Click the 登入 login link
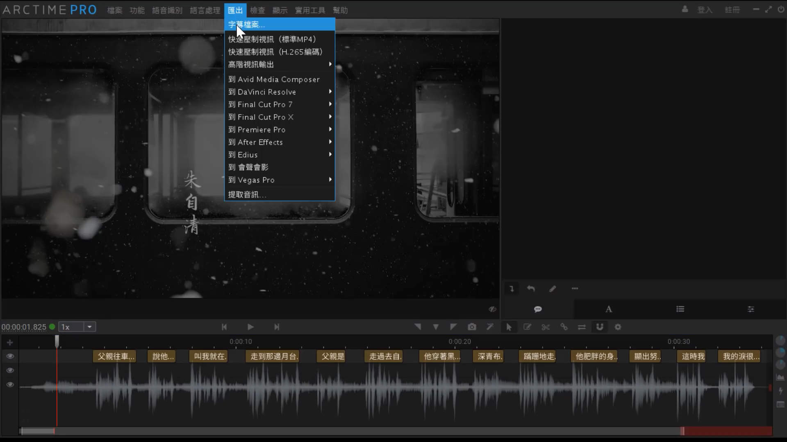The width and height of the screenshot is (787, 442). tap(705, 10)
